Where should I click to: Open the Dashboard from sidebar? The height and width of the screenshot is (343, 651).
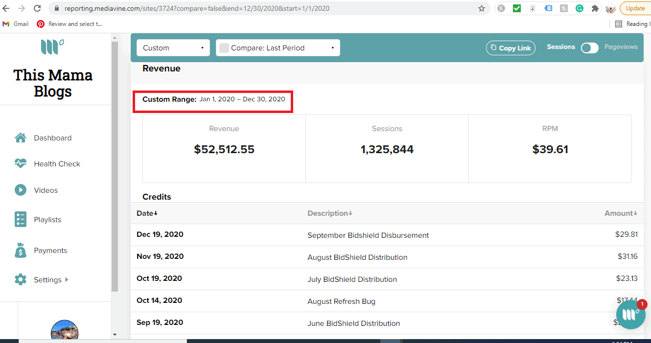(52, 137)
